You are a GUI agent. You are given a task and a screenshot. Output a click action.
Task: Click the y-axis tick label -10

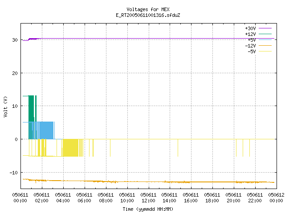[14, 173]
